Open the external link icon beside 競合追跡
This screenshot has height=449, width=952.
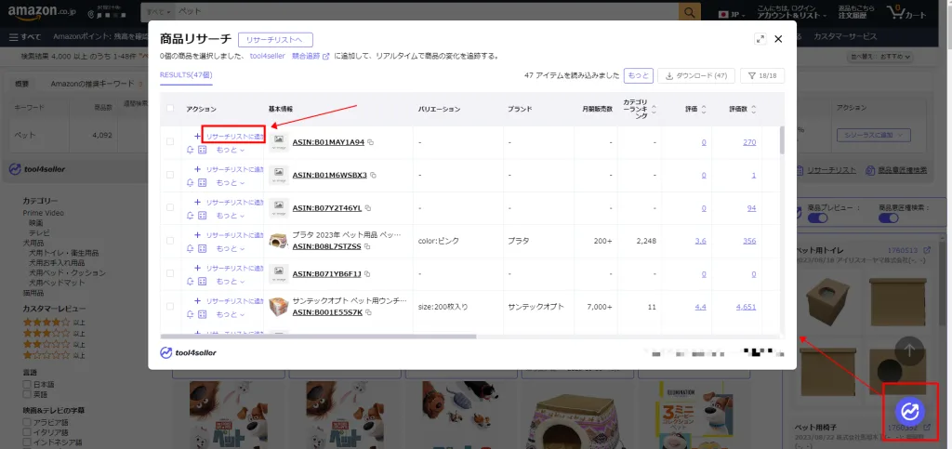tap(326, 57)
